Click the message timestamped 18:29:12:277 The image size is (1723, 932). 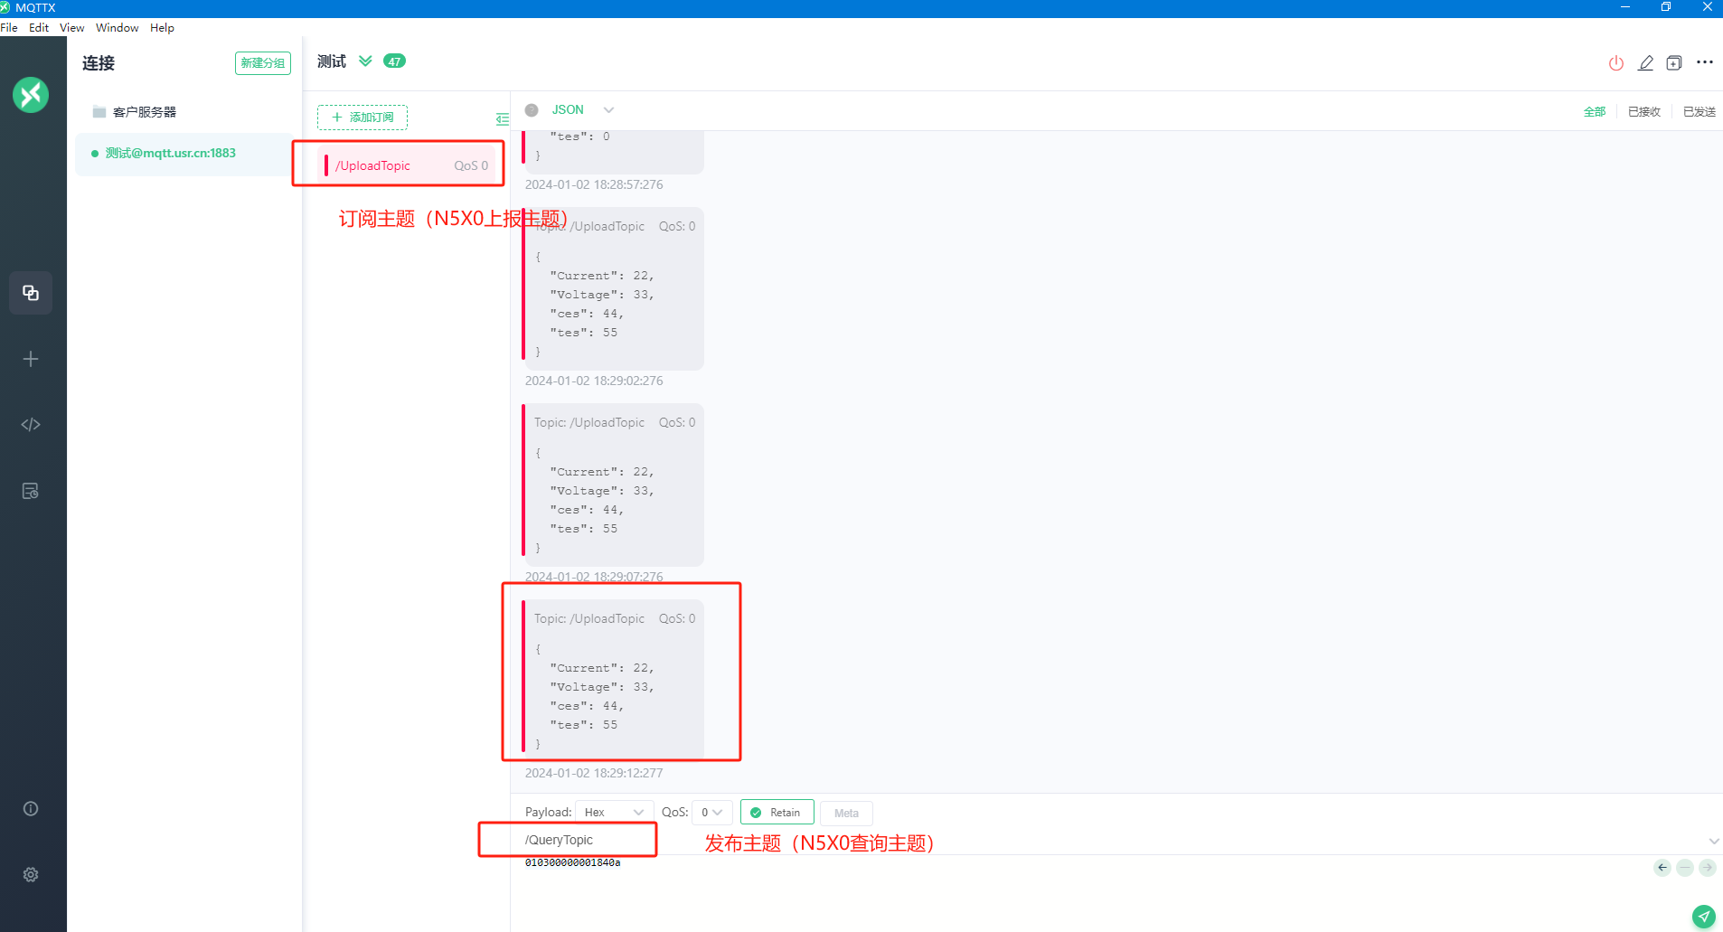(614, 681)
